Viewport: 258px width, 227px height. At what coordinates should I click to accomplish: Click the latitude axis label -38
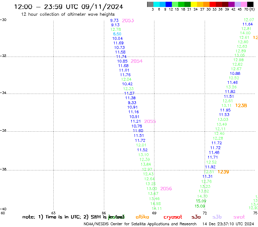tap(3, 169)
